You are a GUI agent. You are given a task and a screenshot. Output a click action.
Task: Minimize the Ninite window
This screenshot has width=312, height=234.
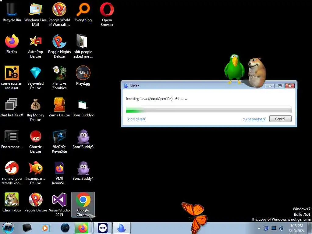tap(270, 86)
